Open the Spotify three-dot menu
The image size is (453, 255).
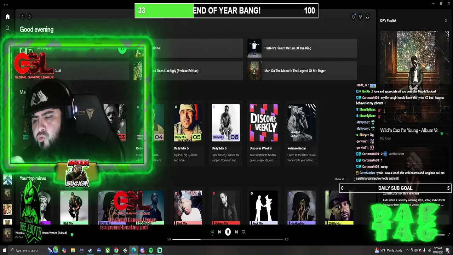click(6, 5)
